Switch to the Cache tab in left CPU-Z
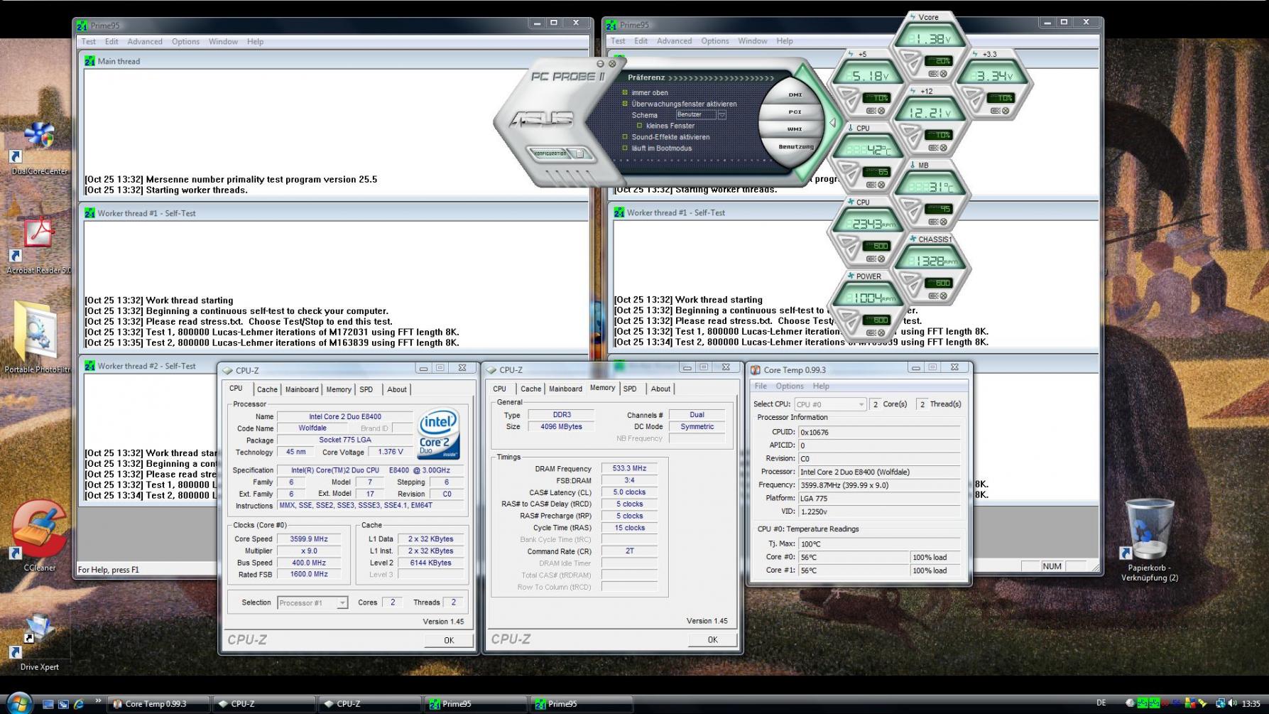The height and width of the screenshot is (714, 1269). pos(267,389)
